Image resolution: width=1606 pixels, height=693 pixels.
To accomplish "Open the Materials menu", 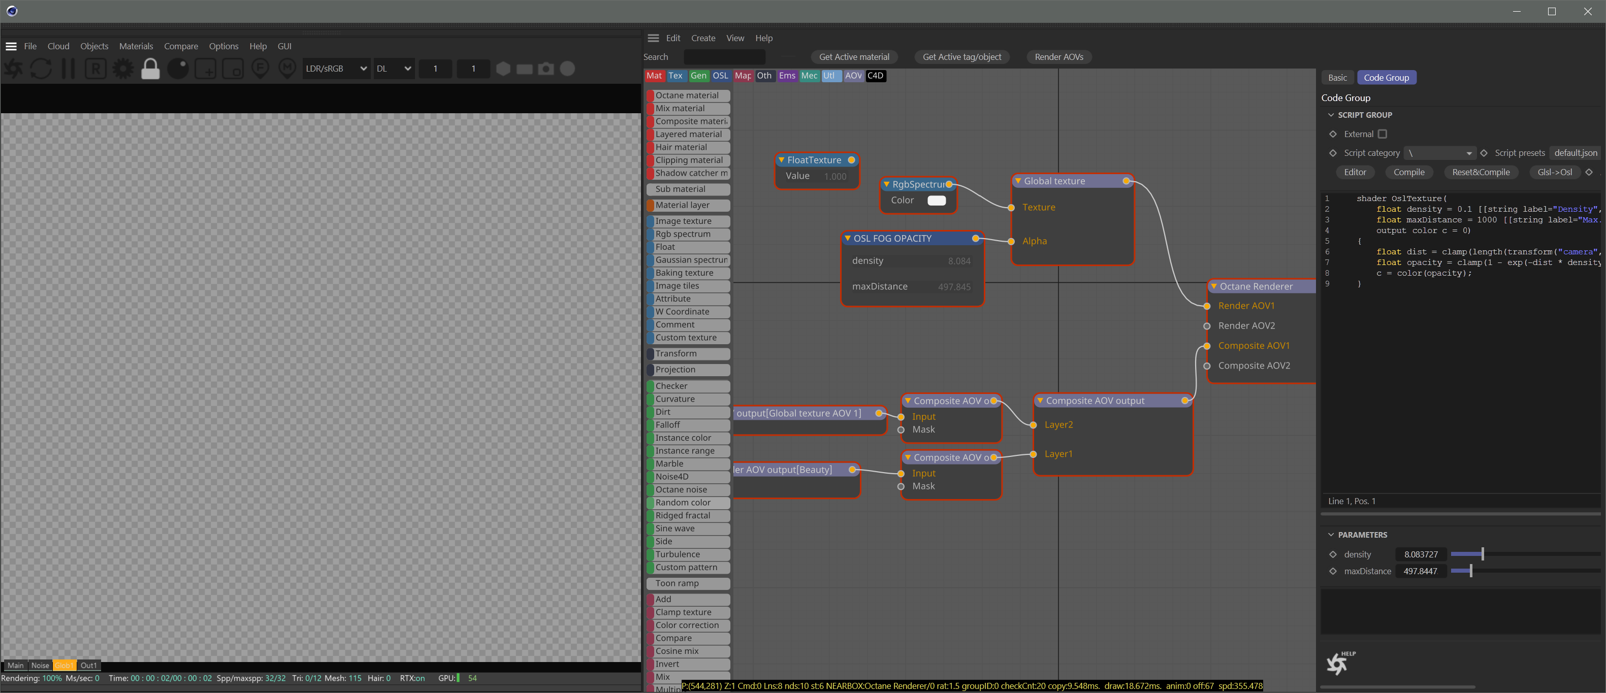I will tap(136, 46).
